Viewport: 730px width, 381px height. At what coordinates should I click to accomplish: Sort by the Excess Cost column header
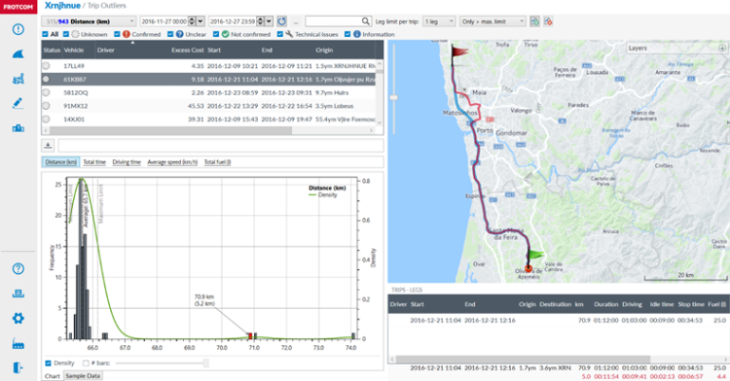[x=187, y=51]
